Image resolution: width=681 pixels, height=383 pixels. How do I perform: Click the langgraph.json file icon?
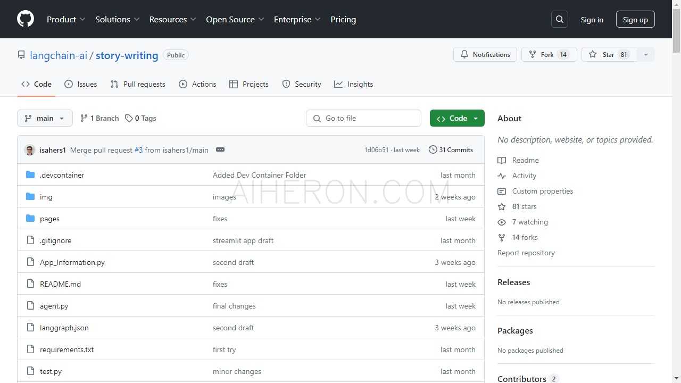(x=30, y=328)
